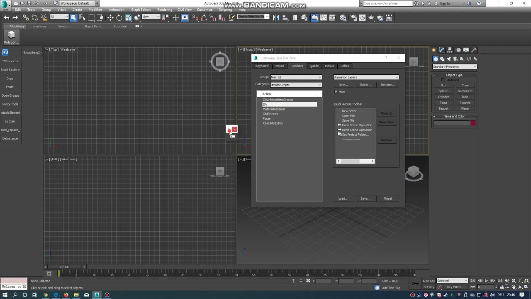Viewport: 531px width, 299px height.
Task: Open the Category dropdown showing #todorScripts
Action: coord(296,85)
